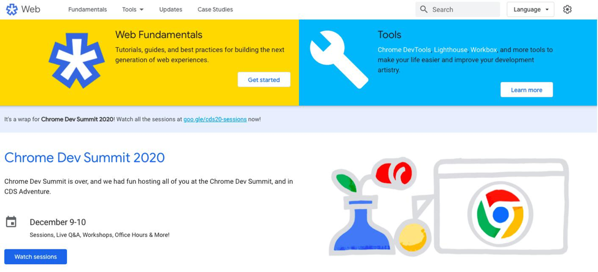Click the white wrench Tools icon

pyautogui.click(x=339, y=59)
